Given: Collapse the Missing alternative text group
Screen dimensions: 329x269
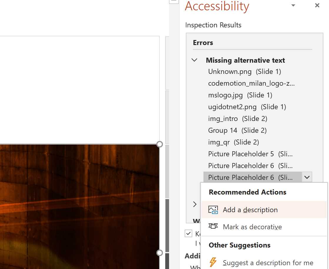Looking at the screenshot, I should pyautogui.click(x=194, y=60).
